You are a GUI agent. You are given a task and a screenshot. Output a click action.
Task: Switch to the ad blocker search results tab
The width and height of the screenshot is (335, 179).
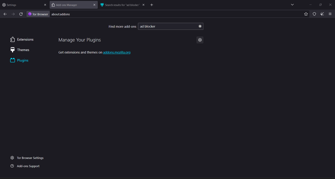point(123,5)
